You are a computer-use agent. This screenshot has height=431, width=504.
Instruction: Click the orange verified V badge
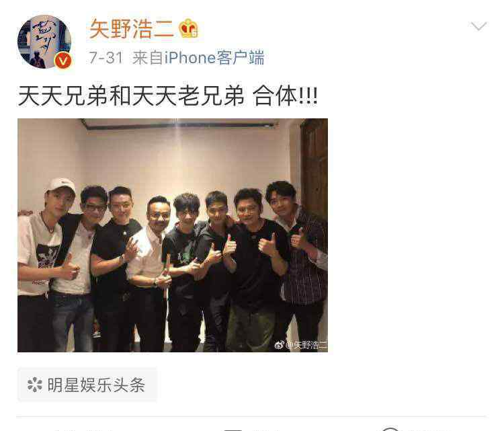[x=63, y=61]
